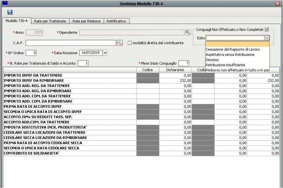Click the C.A.F. lookup magnifier icon
Screen dimensions: 283x188
pyautogui.click(x=120, y=43)
